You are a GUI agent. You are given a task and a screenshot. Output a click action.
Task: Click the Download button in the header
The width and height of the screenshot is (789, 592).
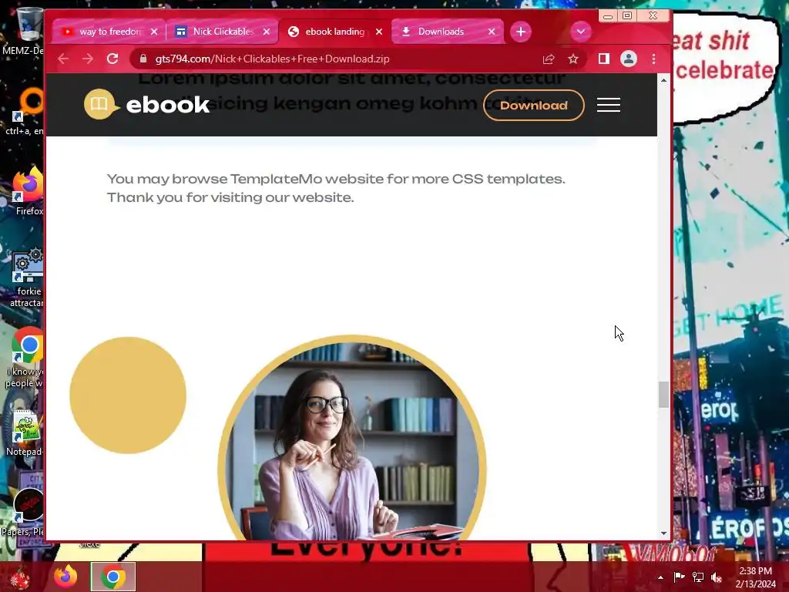click(534, 105)
